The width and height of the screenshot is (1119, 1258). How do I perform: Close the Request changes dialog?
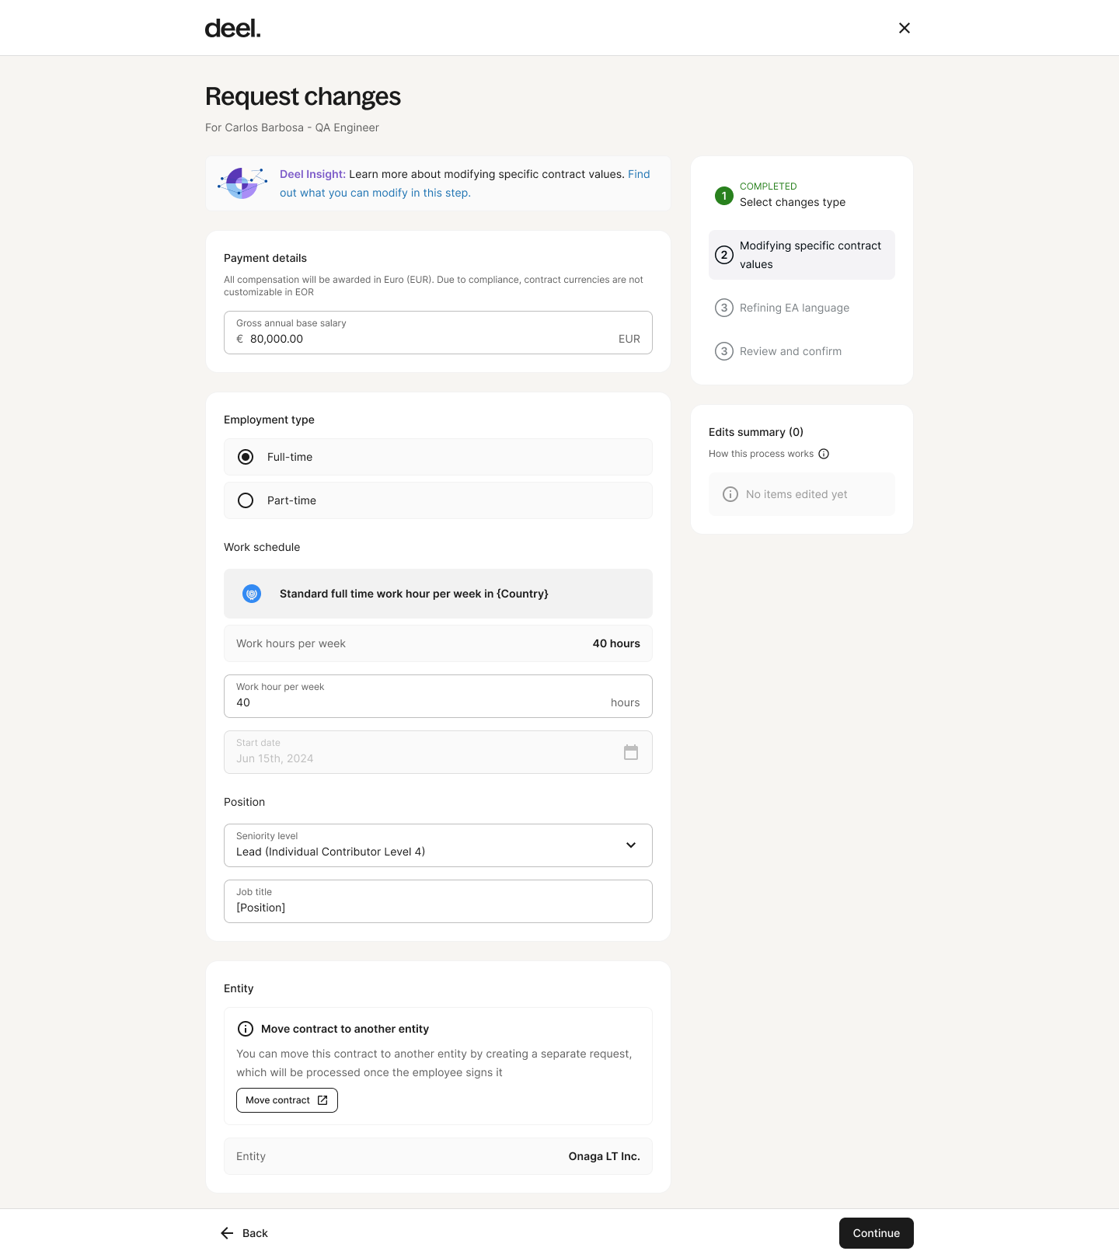pyautogui.click(x=905, y=28)
